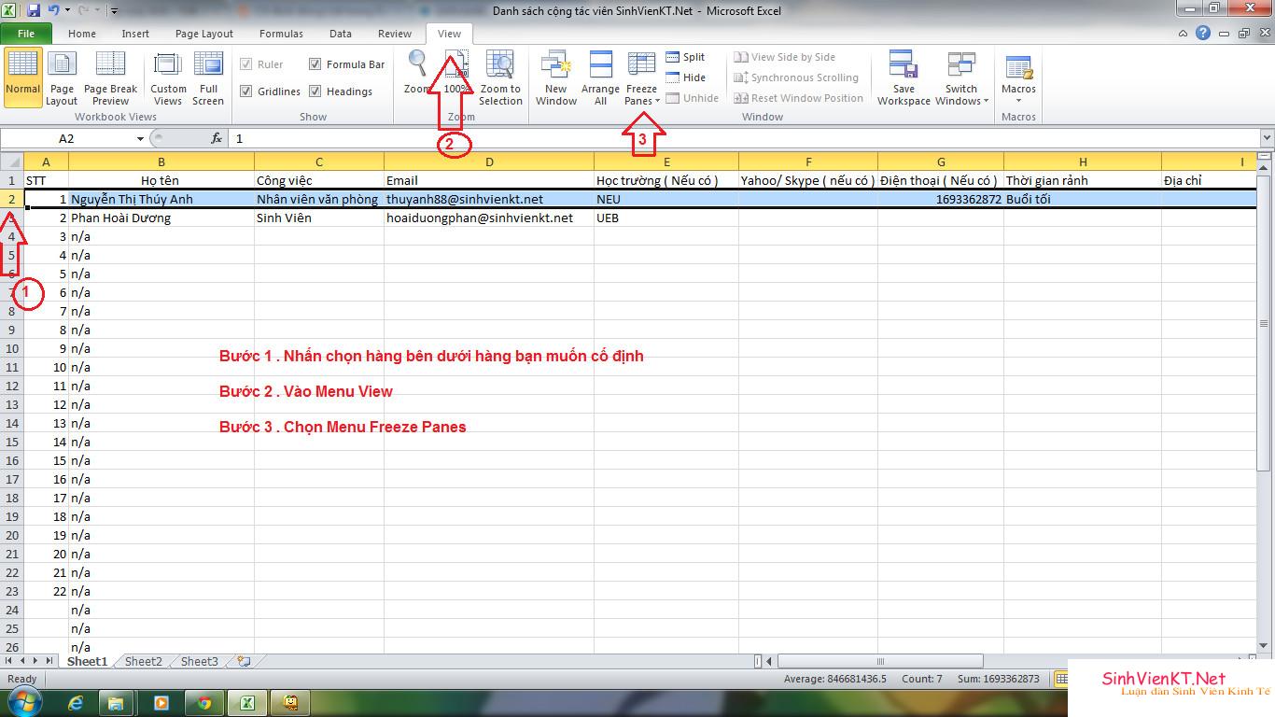Go to the first sheet with the navigation arrow
The height and width of the screenshot is (717, 1275).
(9, 661)
